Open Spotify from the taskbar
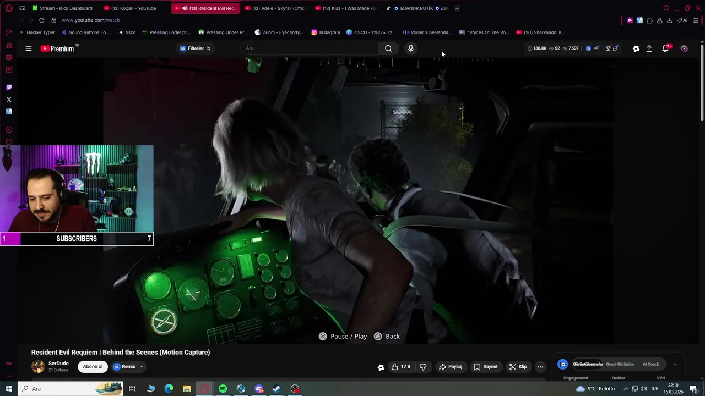705x396 pixels. point(223,389)
